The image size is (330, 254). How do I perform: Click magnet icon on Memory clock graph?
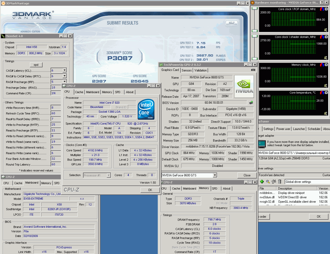click(322, 65)
